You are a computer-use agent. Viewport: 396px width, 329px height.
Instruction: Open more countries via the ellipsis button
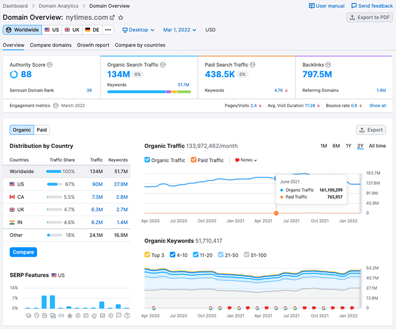[x=108, y=30]
